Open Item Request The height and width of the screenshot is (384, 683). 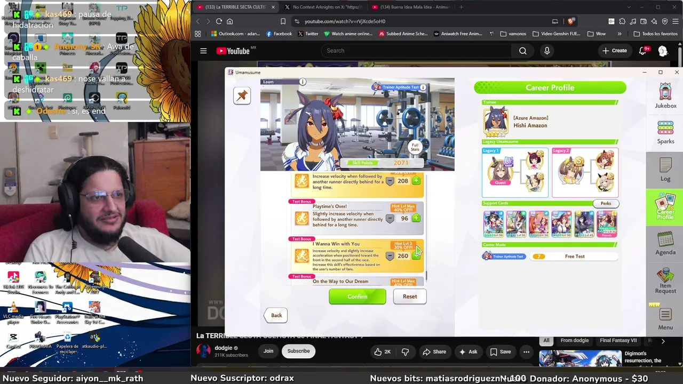[665, 281]
